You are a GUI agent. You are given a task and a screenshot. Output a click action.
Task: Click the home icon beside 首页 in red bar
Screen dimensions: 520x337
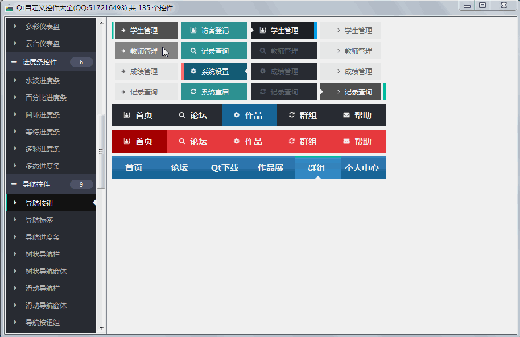[x=127, y=142]
